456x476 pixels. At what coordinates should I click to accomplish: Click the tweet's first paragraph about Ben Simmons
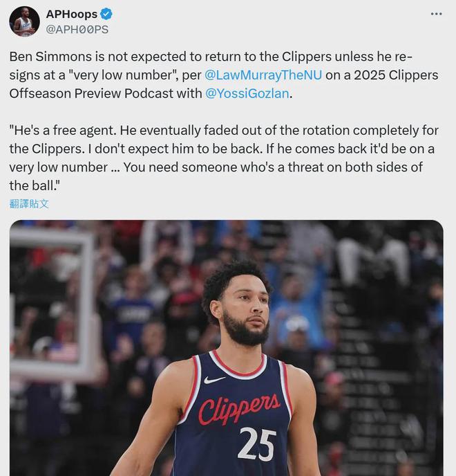[x=224, y=75]
